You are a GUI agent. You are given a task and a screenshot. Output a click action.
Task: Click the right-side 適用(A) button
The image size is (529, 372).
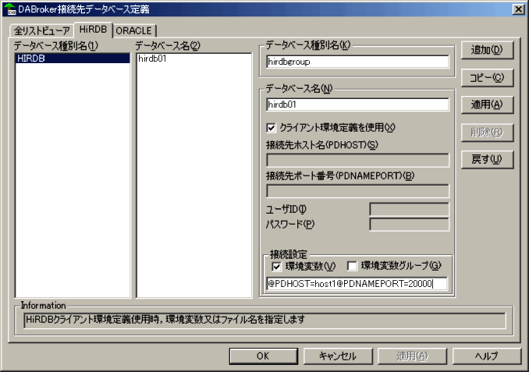coord(487,105)
